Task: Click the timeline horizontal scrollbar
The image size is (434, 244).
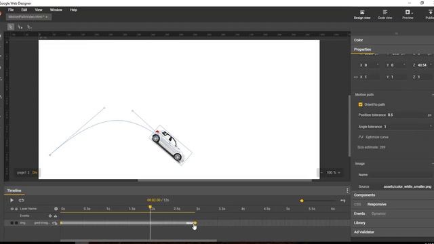Action: click(x=138, y=241)
